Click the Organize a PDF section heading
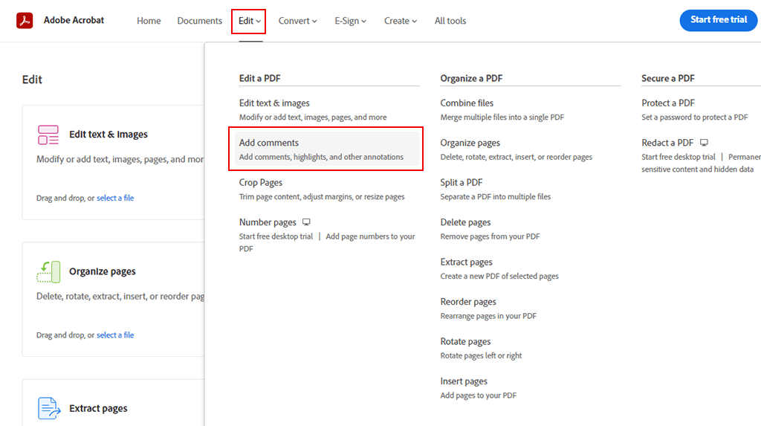Screen dimensions: 761x426 (x=471, y=78)
